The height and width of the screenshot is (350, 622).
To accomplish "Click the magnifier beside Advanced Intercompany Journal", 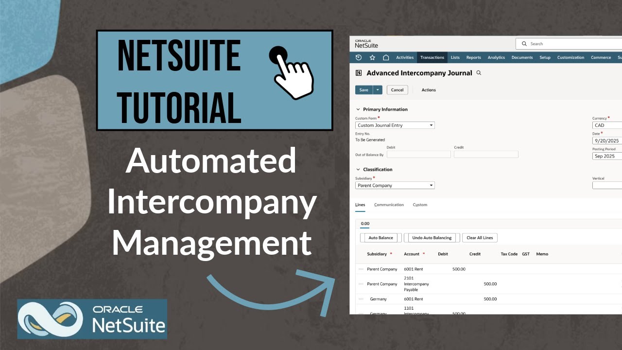I will click(479, 73).
